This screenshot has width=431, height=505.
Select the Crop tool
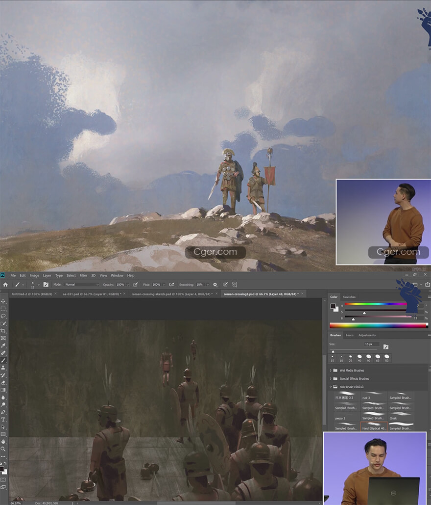point(3,331)
